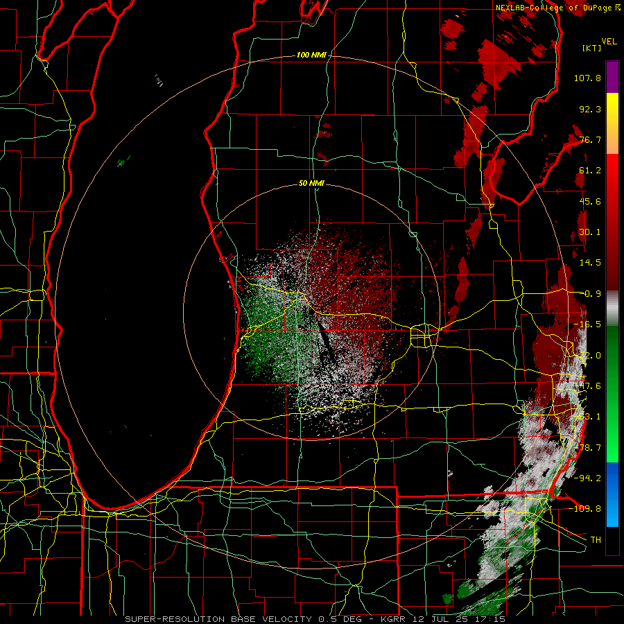Click the 76.7 value on velocity scale
Screen dimensions: 624x624
[590, 139]
